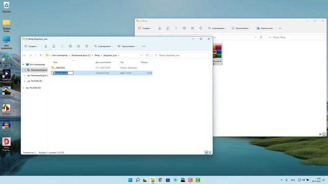Click inside the file name rename box
The height and width of the screenshot is (184, 328).
click(64, 73)
